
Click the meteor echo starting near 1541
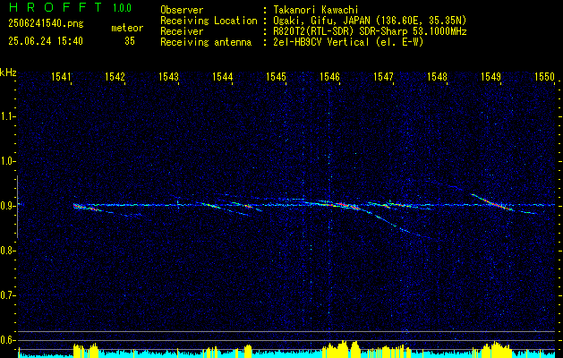click(x=88, y=207)
